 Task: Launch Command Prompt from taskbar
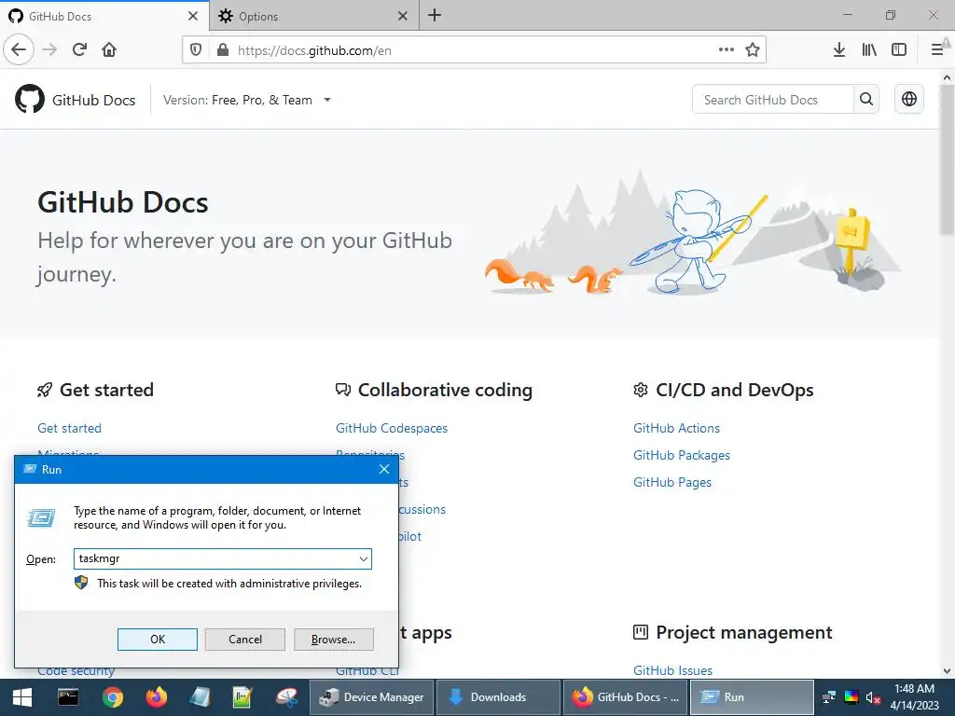click(x=67, y=697)
